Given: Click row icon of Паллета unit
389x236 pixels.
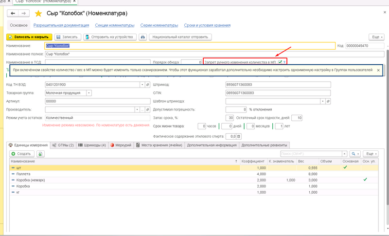Looking at the screenshot, I should 13,174.
